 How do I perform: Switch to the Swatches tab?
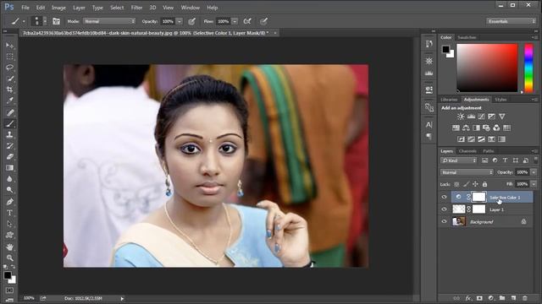click(467, 37)
